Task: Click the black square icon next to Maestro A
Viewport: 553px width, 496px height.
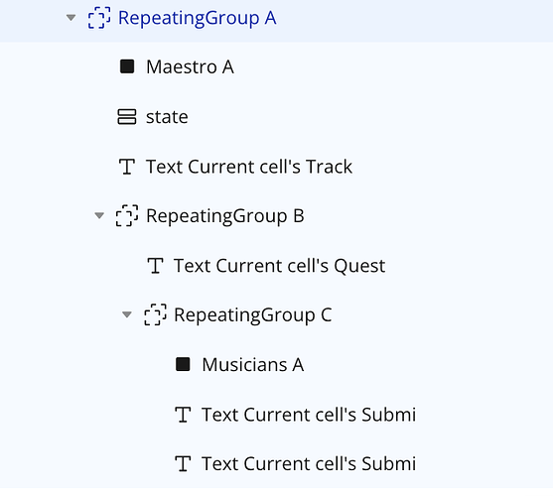Action: tap(127, 66)
